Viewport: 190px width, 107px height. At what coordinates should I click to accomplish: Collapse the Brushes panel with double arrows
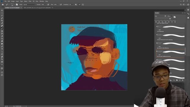[x=183, y=13]
